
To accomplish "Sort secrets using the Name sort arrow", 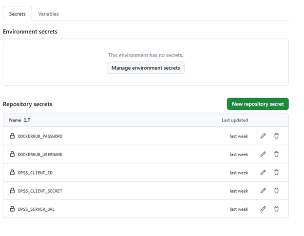I will click(x=27, y=120).
